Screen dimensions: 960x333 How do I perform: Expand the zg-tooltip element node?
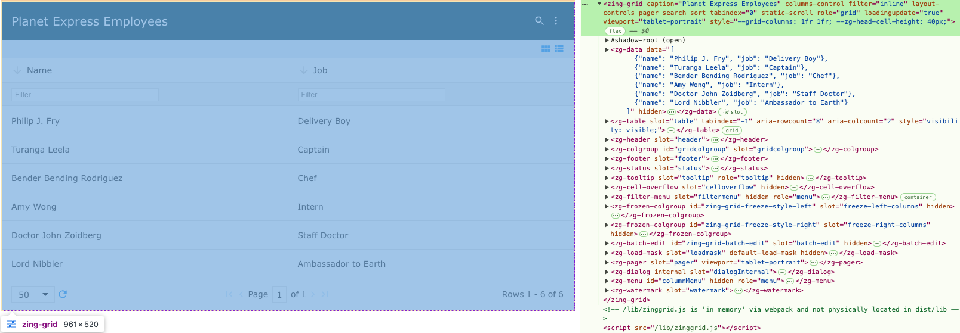pos(607,178)
